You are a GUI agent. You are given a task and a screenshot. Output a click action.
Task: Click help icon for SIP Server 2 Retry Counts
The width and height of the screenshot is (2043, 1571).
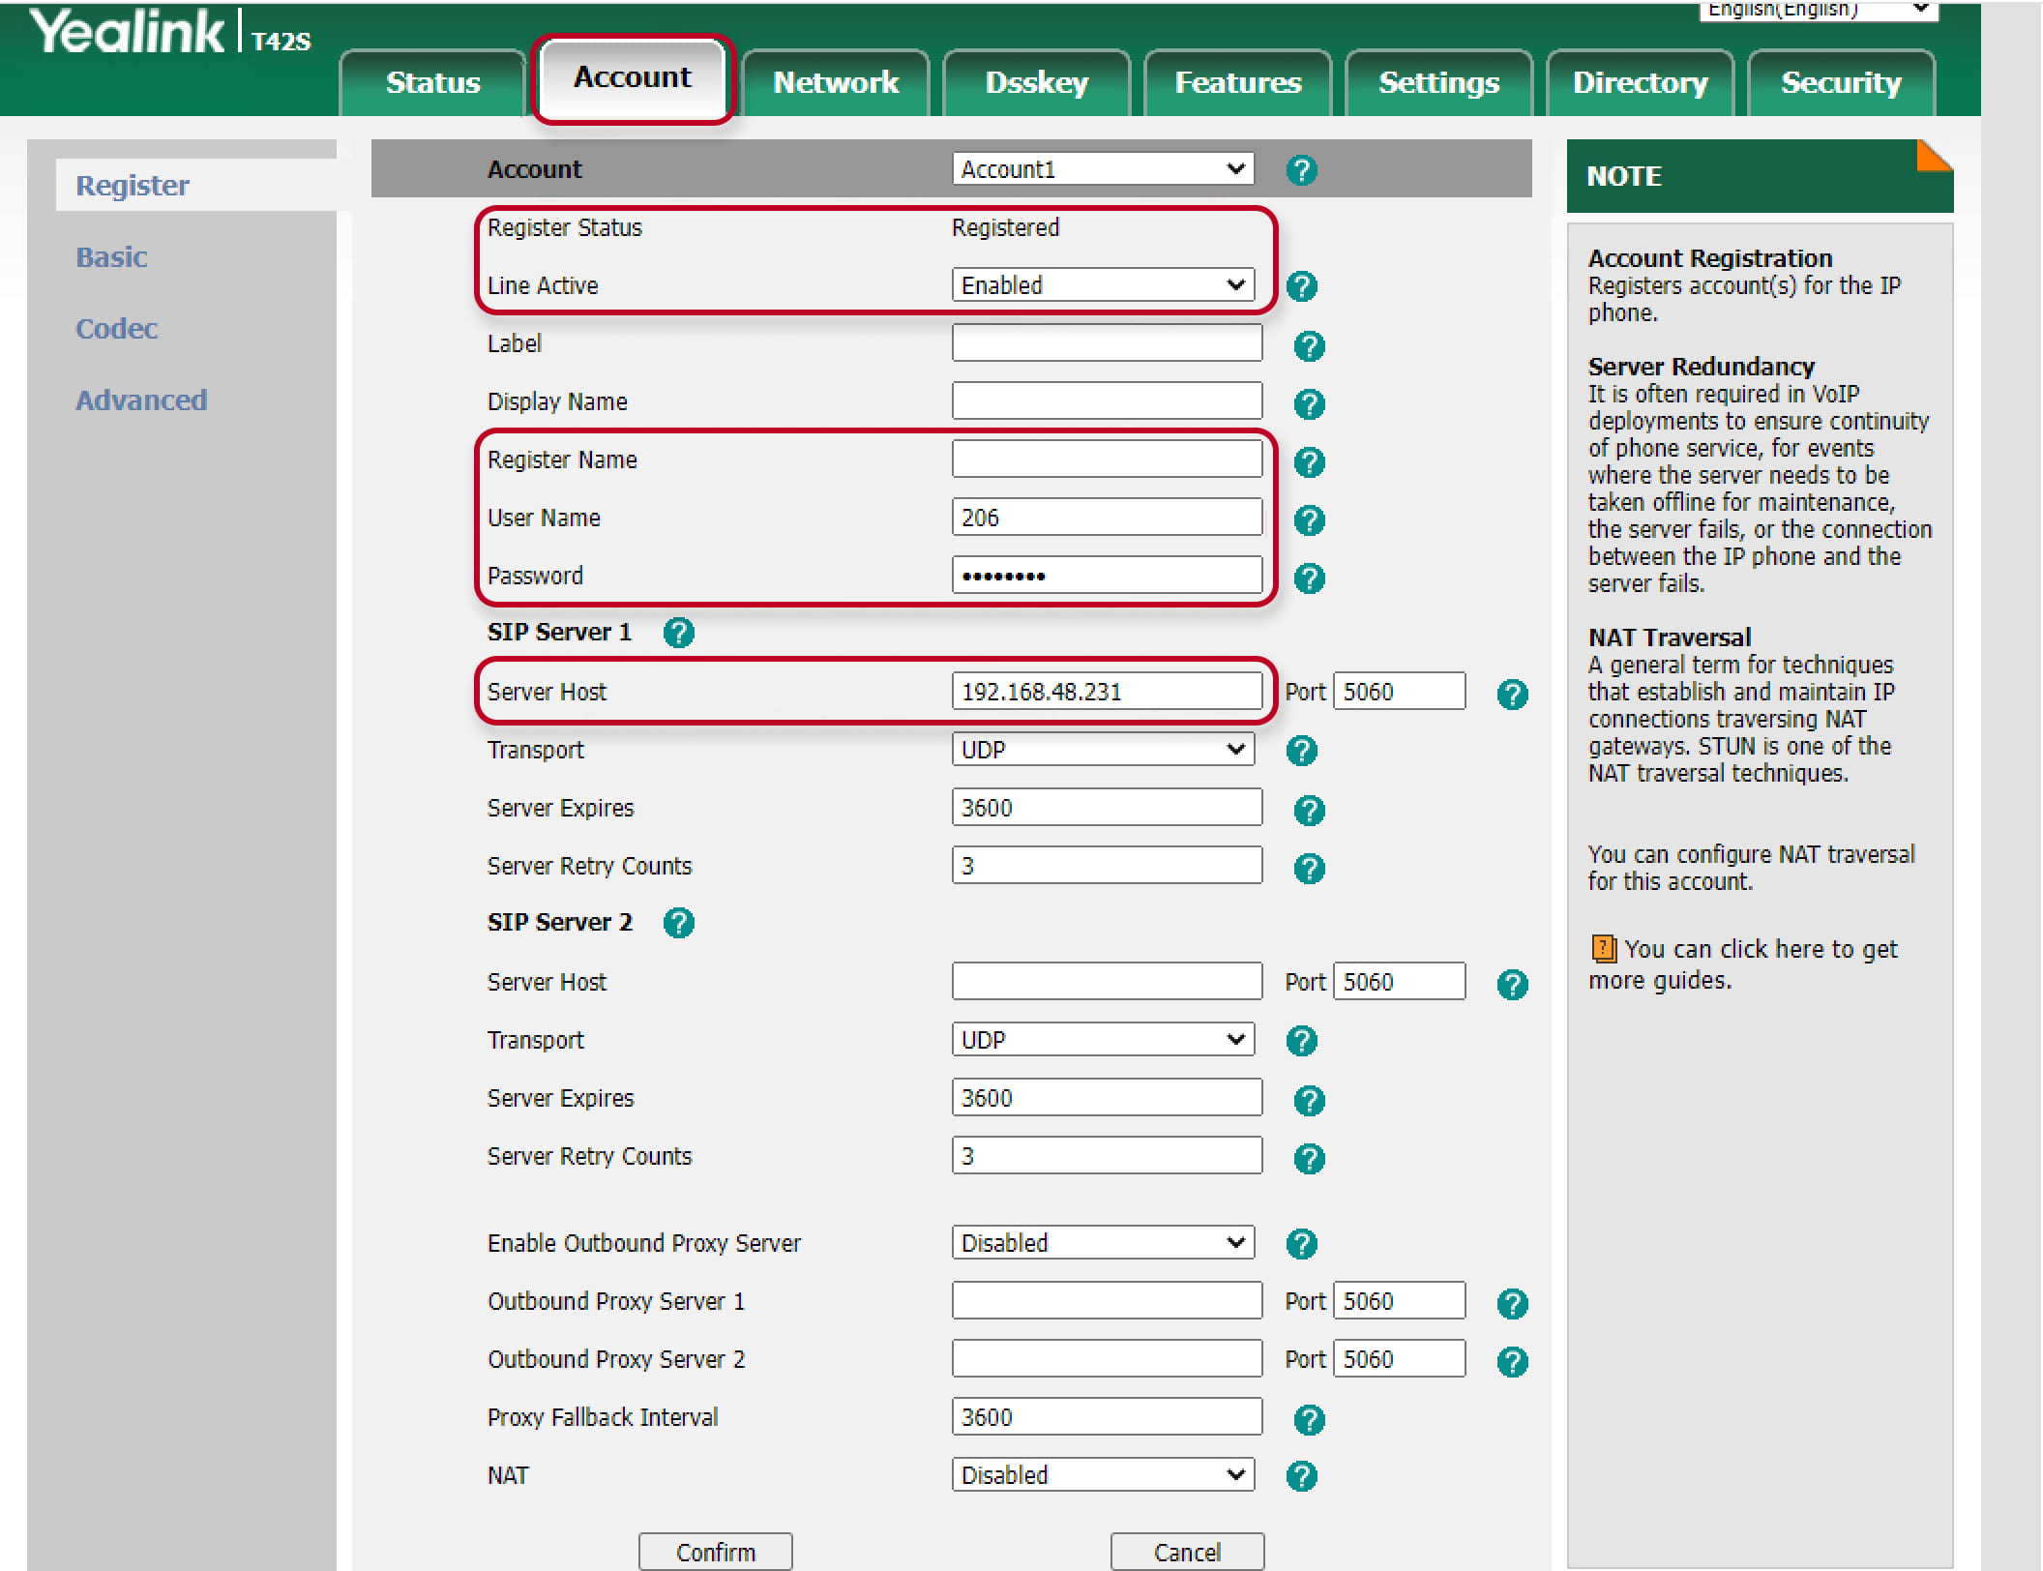(1309, 1159)
